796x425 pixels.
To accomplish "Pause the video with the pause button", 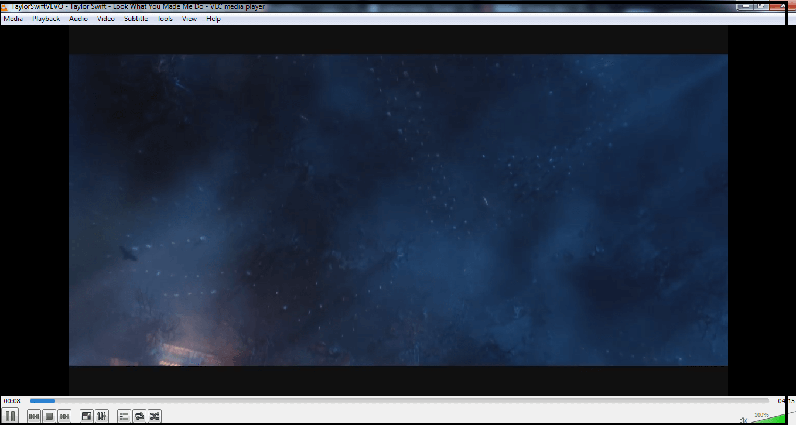I will (x=10, y=416).
